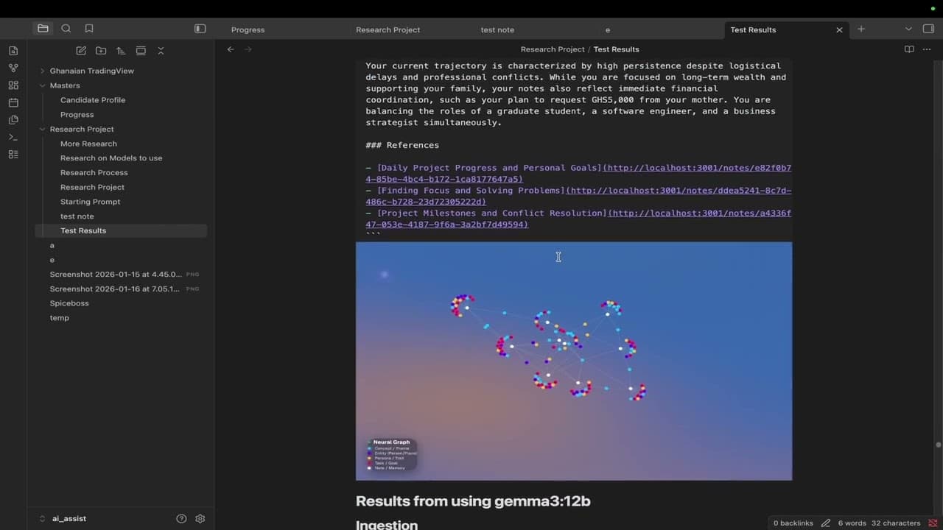The height and width of the screenshot is (530, 943).
Task: Click the neural graph embedded image
Action: 574,361
